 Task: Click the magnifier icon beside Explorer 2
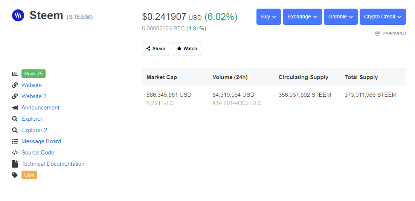click(15, 130)
